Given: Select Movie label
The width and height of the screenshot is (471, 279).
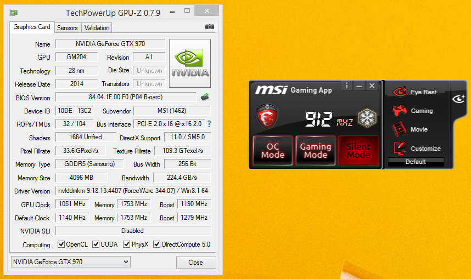Looking at the screenshot, I should pyautogui.click(x=419, y=129).
